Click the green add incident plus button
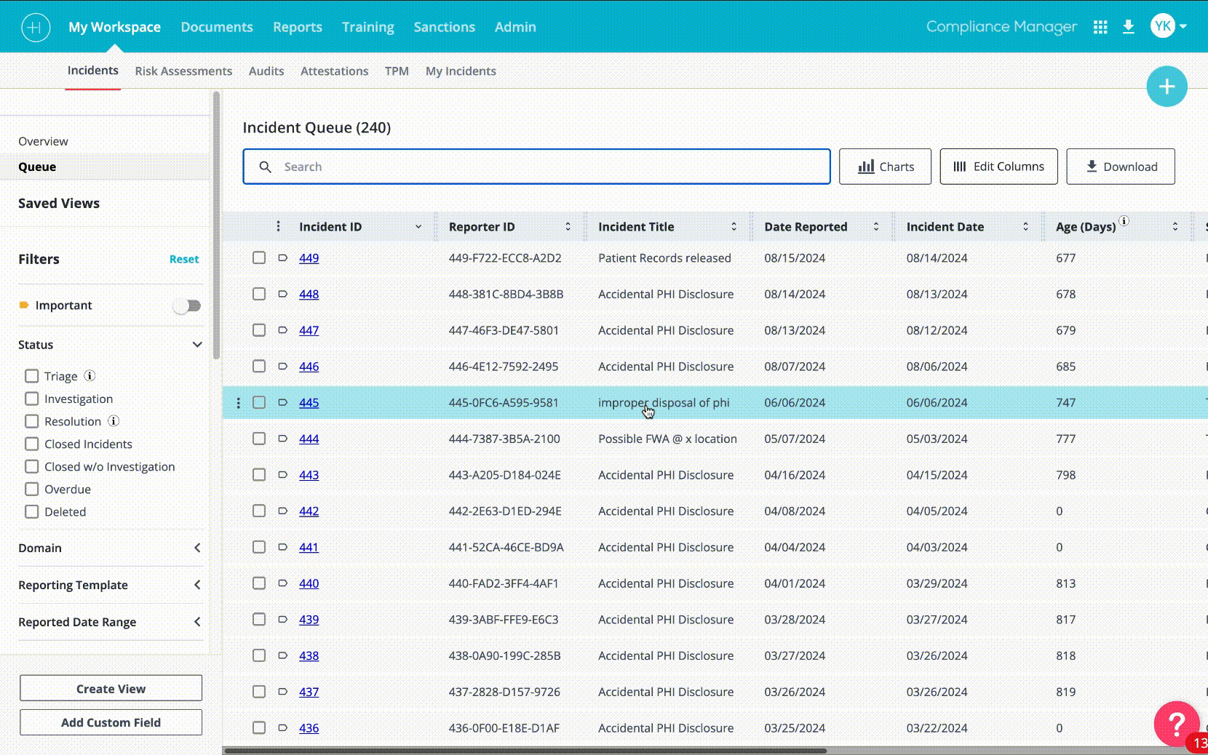The image size is (1208, 755). (x=1167, y=87)
